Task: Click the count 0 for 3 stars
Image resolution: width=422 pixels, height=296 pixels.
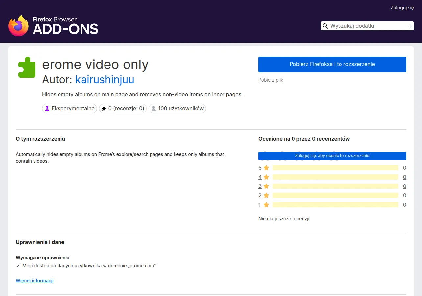Action: (405, 186)
